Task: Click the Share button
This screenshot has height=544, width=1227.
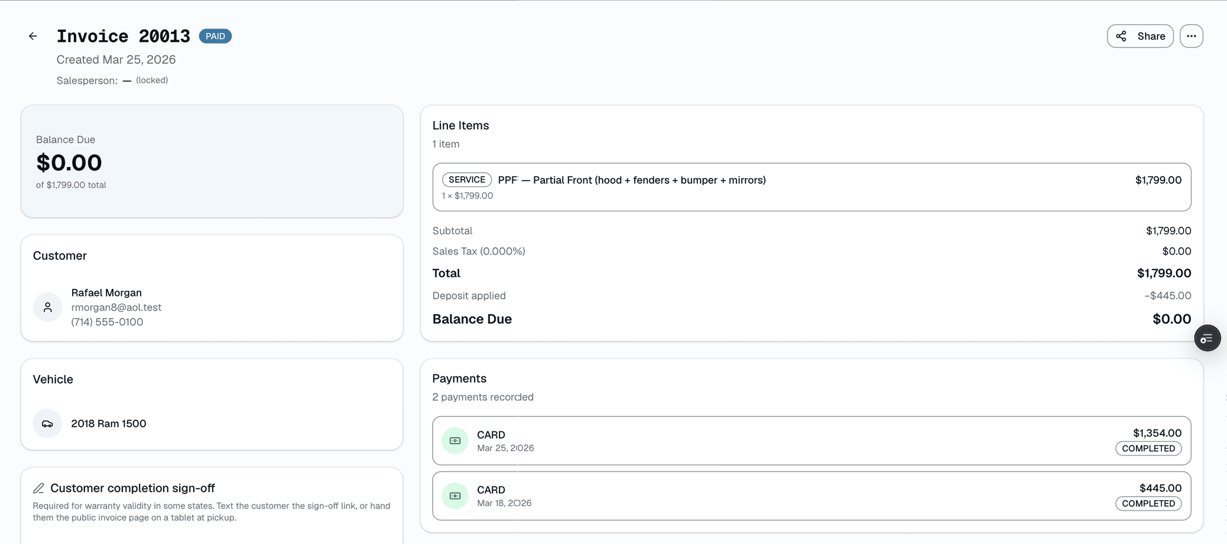Action: [1140, 36]
